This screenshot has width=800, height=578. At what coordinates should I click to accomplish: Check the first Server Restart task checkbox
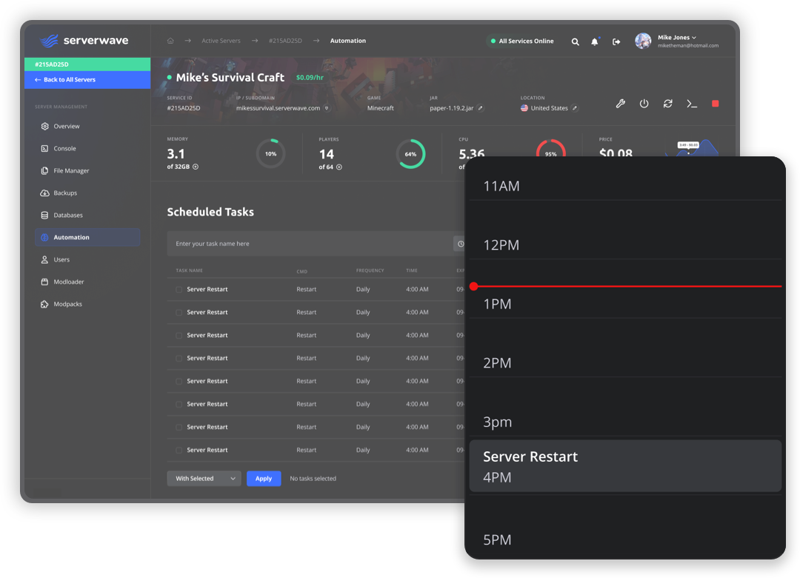point(179,290)
